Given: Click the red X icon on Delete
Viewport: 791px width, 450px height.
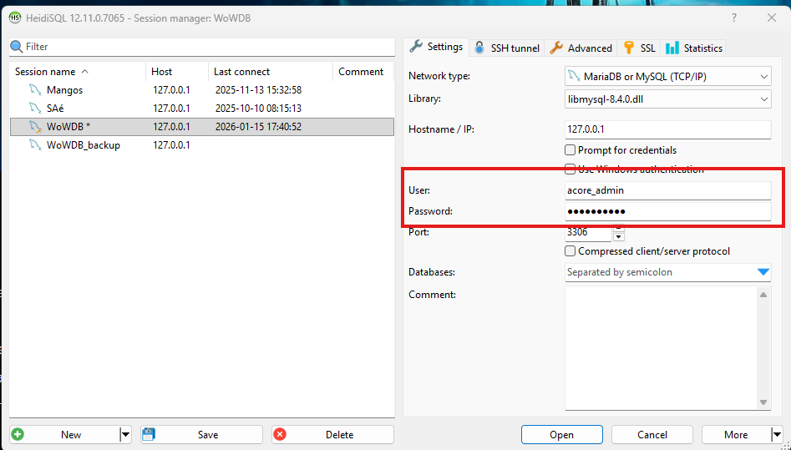Looking at the screenshot, I should (x=280, y=434).
